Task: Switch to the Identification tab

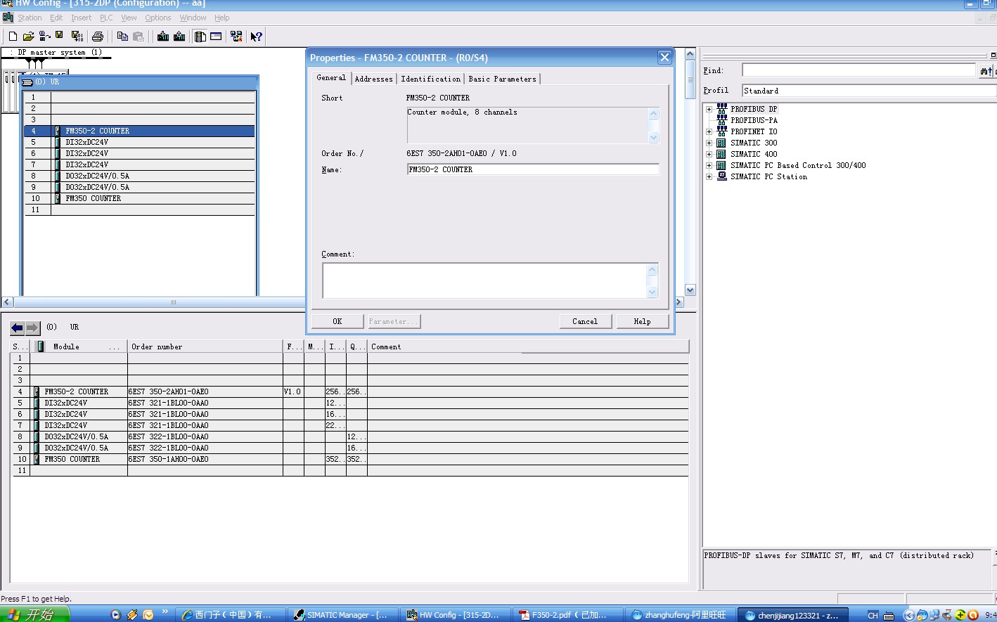Action: tap(431, 79)
